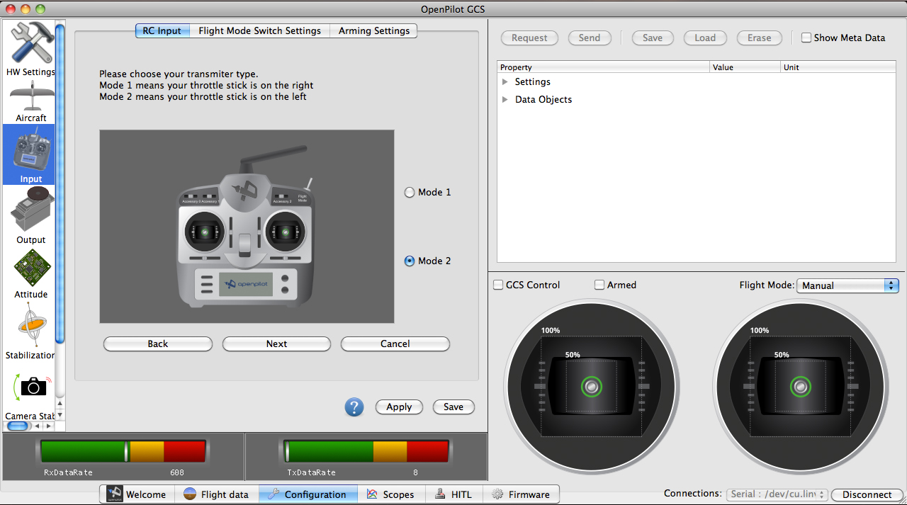Enable the Show Meta Data checkbox
907x505 pixels.
click(806, 38)
